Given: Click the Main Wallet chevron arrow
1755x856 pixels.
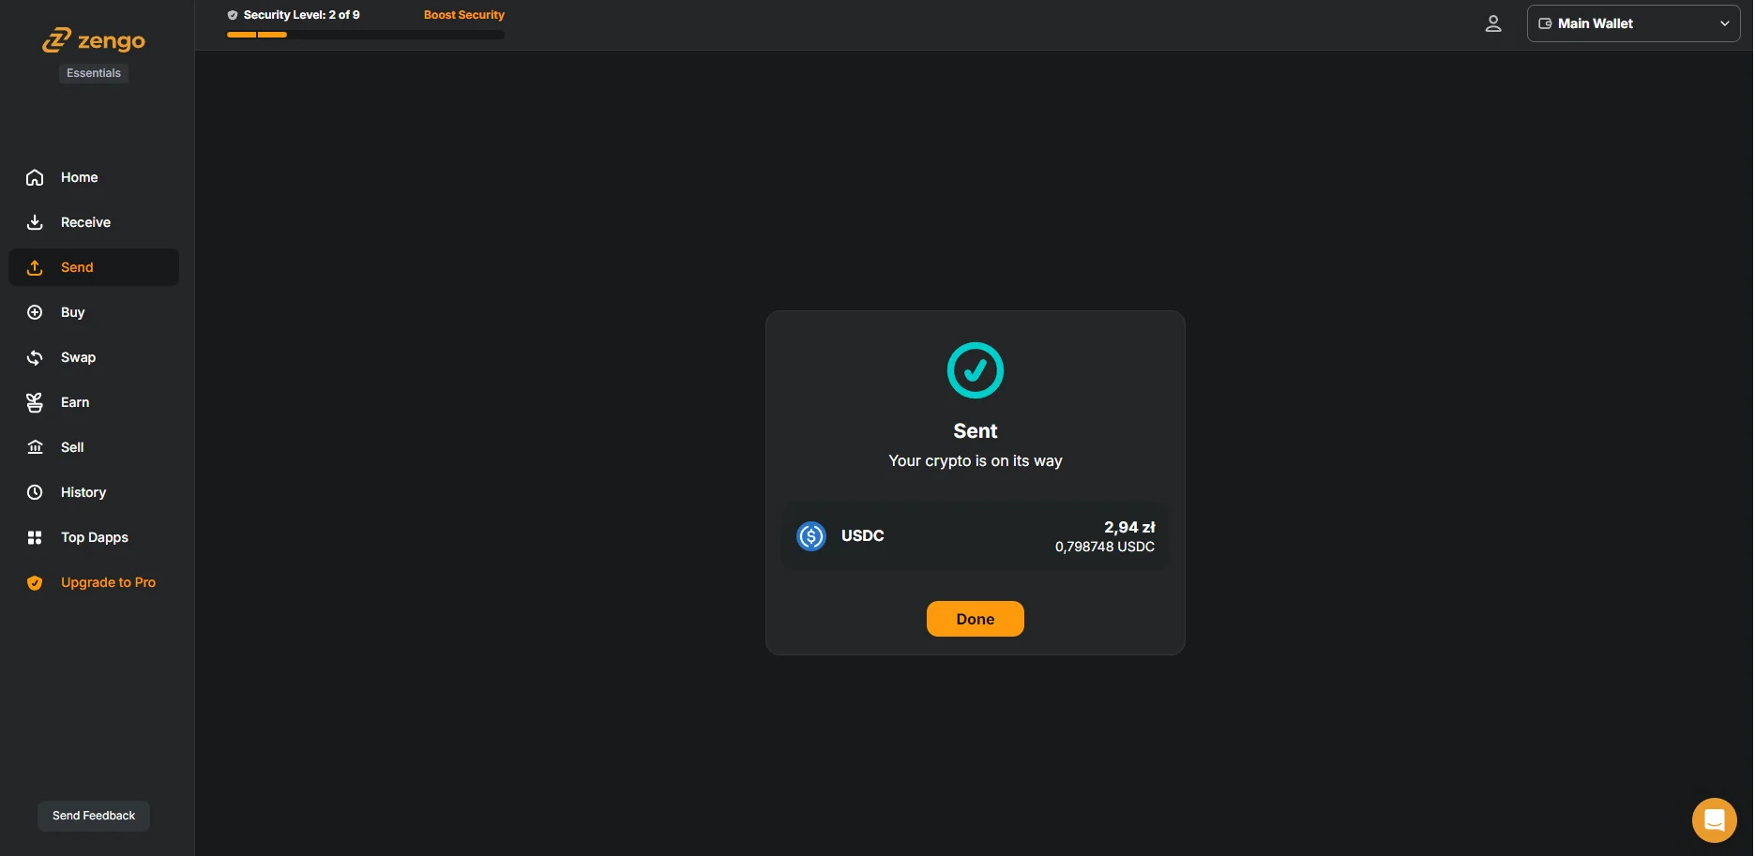Looking at the screenshot, I should pos(1724,23).
